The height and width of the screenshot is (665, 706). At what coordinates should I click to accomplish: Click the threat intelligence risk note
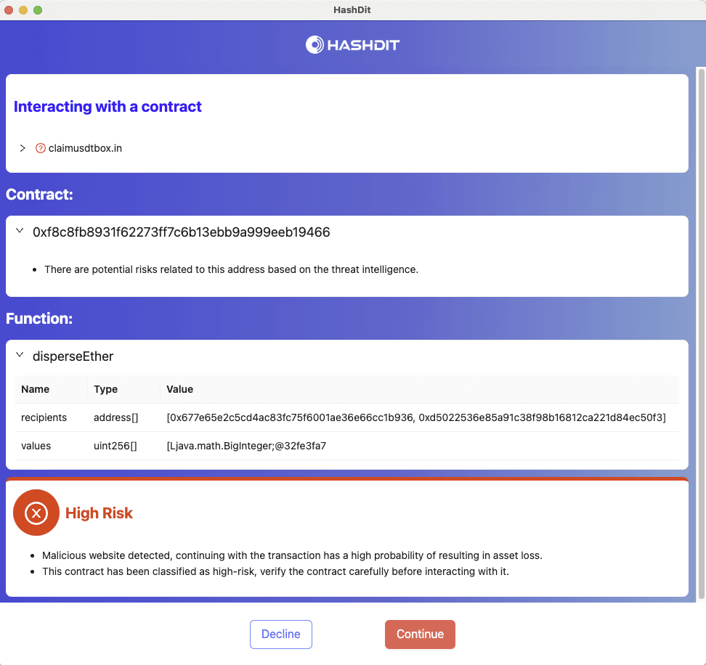[x=232, y=269]
